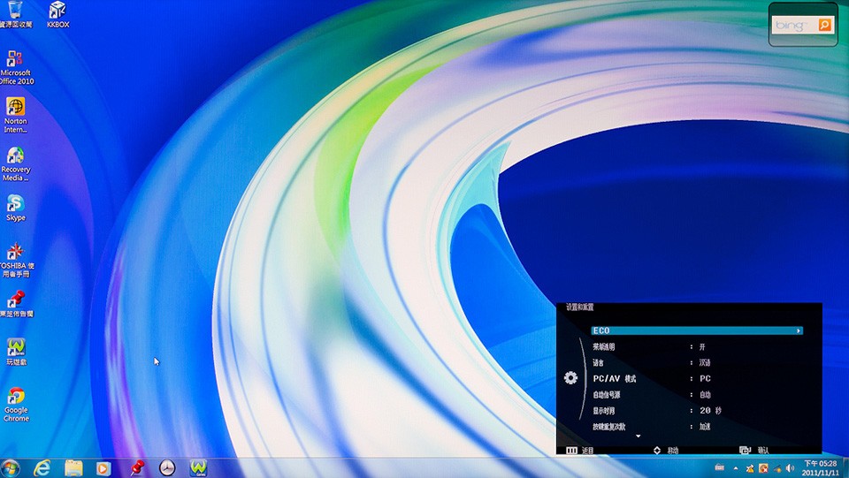Screen dimensions: 849x478
Task: Launch Norton Internet Security desktop icon
Action: pyautogui.click(x=15, y=108)
